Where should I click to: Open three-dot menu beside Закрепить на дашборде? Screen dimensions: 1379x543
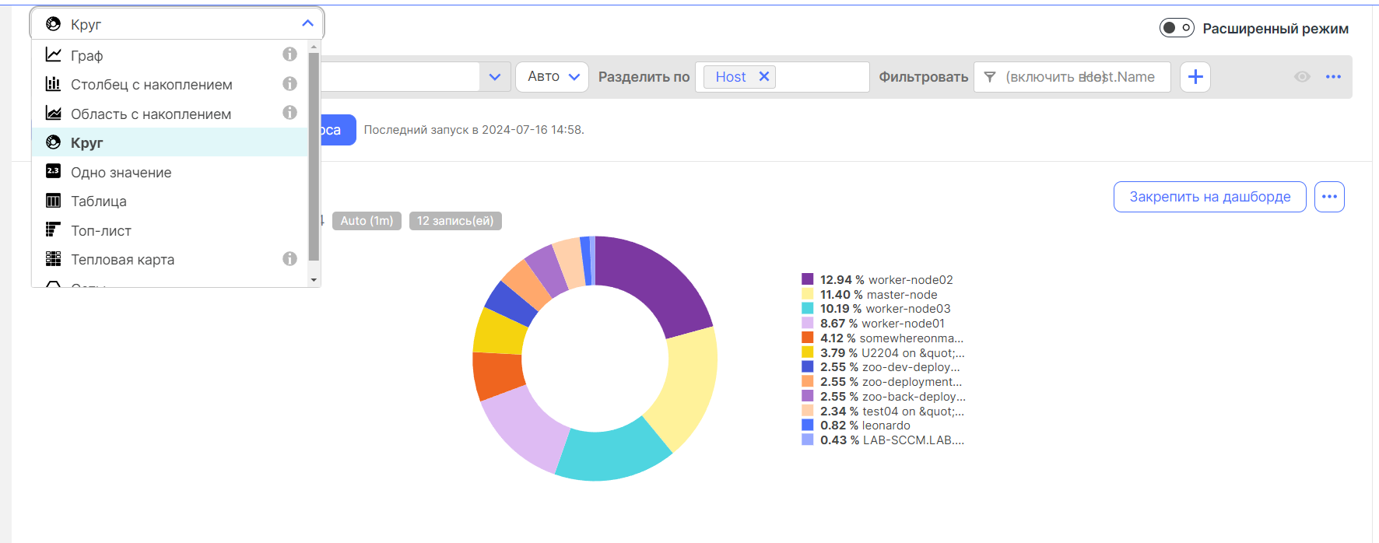(x=1329, y=197)
